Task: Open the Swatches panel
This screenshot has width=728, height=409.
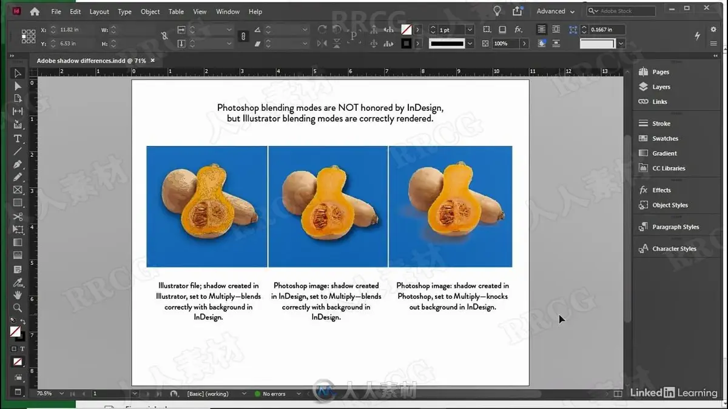Action: 658,139
